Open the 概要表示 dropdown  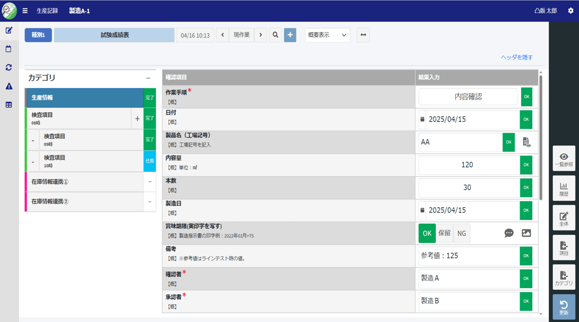327,35
